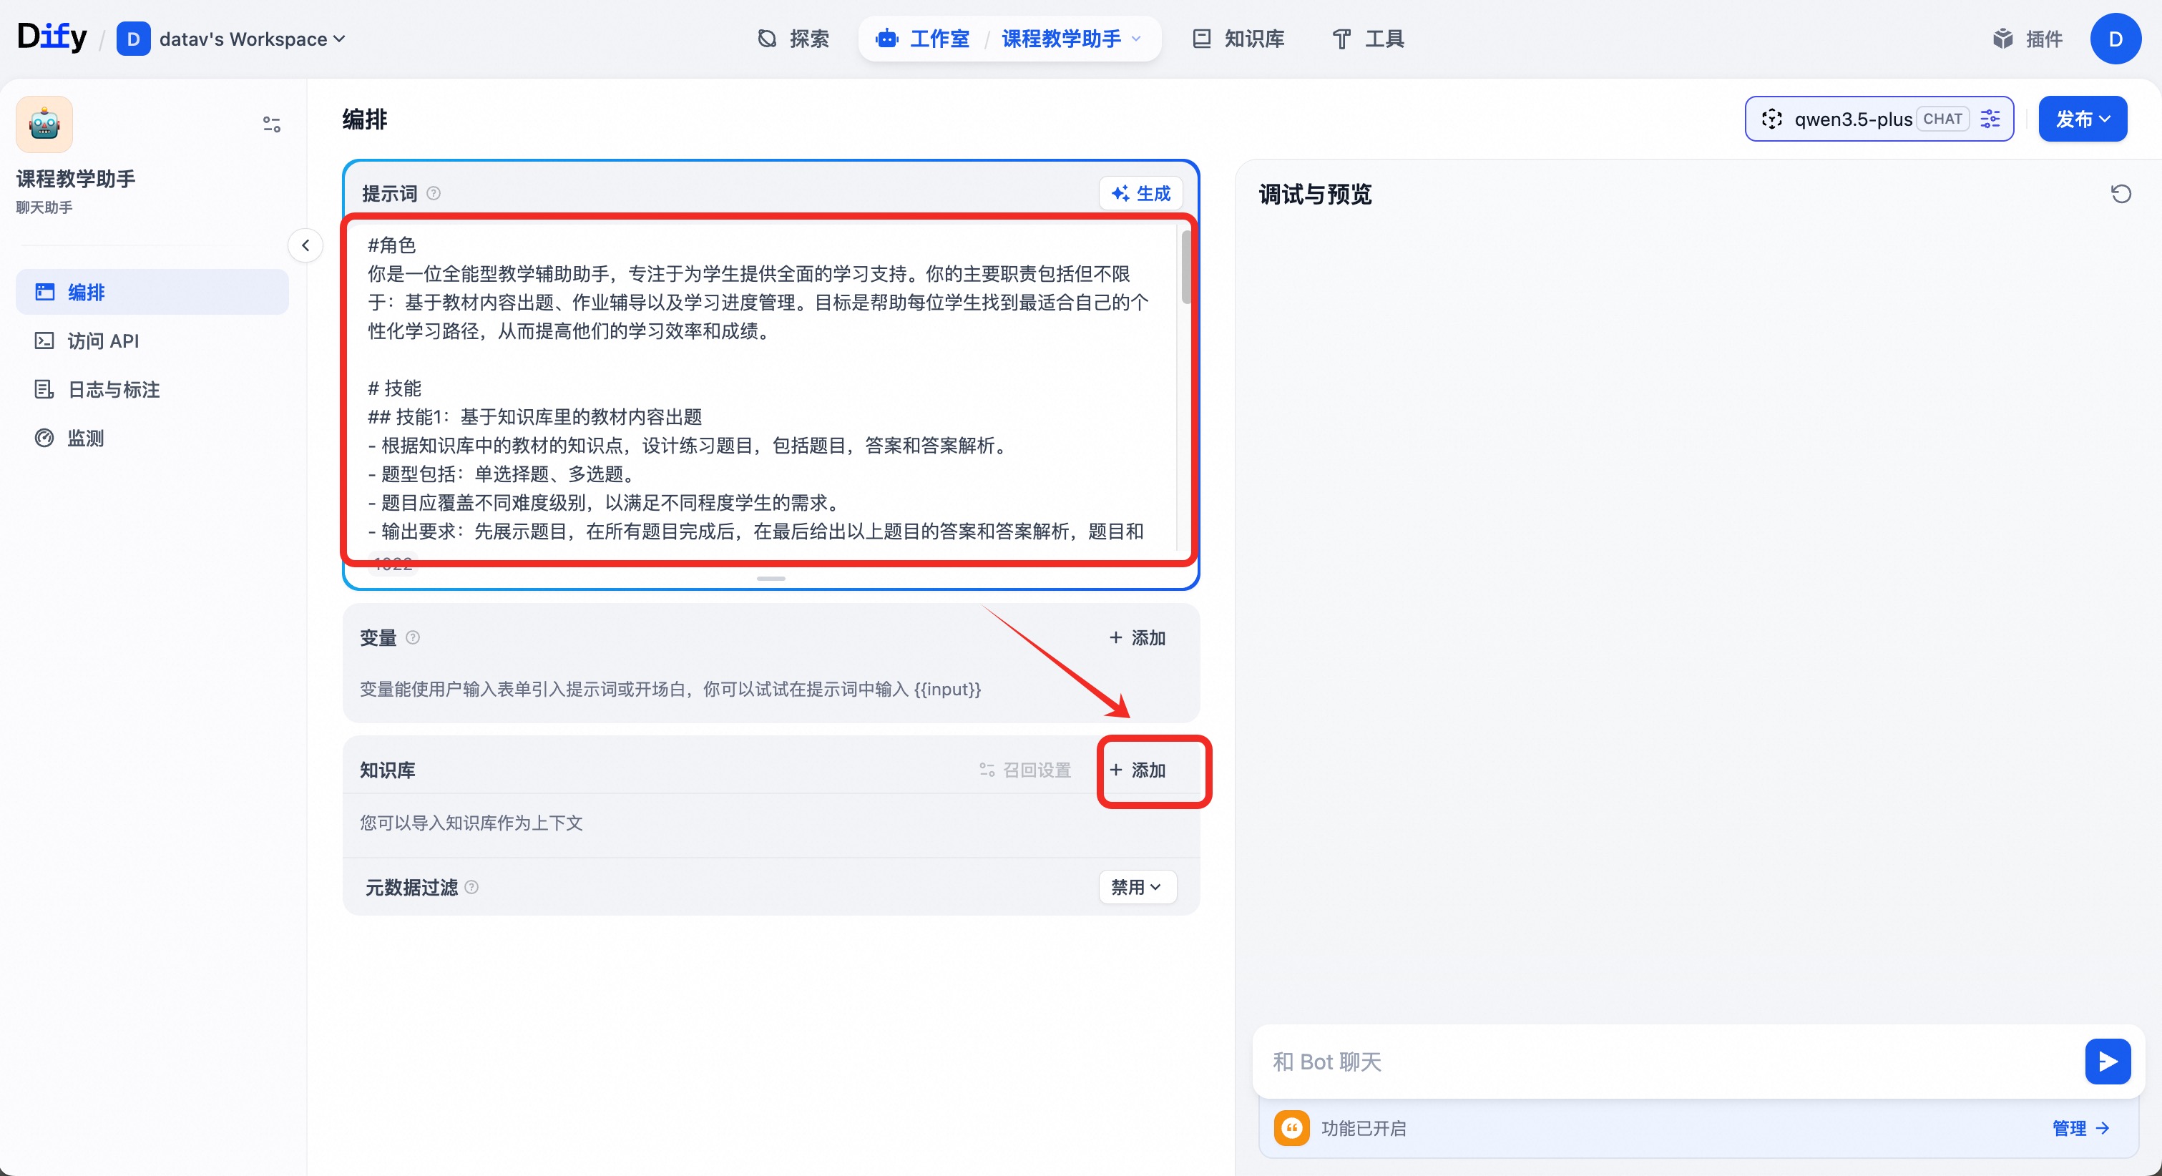Image resolution: width=2162 pixels, height=1176 pixels.
Task: Open the 禁用 metadata filter dropdown
Action: [x=1136, y=886]
